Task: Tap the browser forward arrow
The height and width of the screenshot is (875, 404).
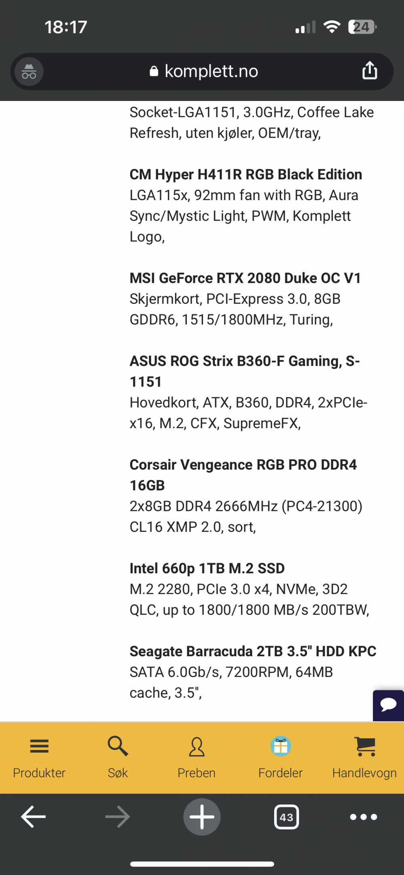Action: pyautogui.click(x=118, y=817)
